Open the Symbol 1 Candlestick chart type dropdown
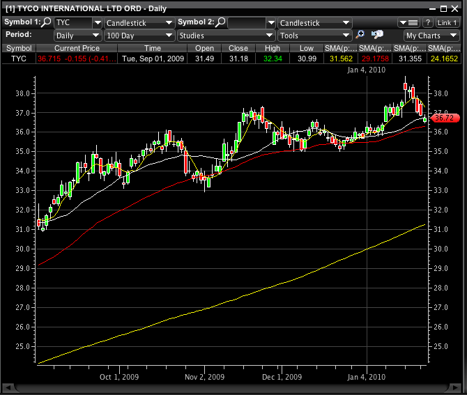 pyautogui.click(x=139, y=22)
